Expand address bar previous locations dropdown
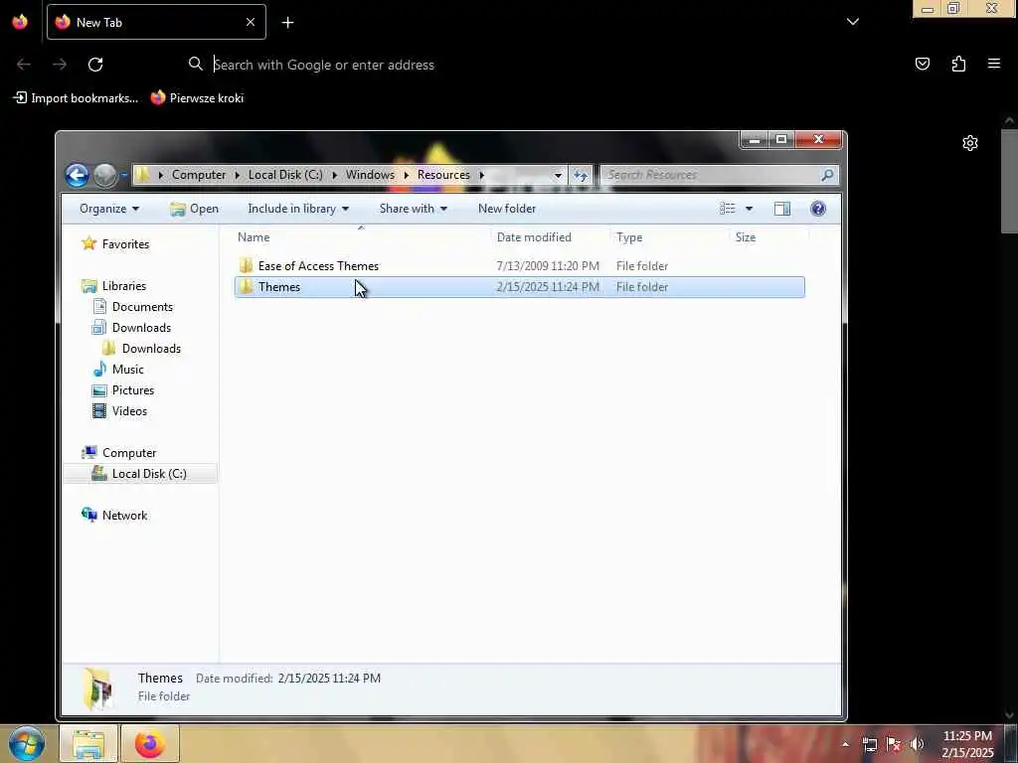 (558, 175)
